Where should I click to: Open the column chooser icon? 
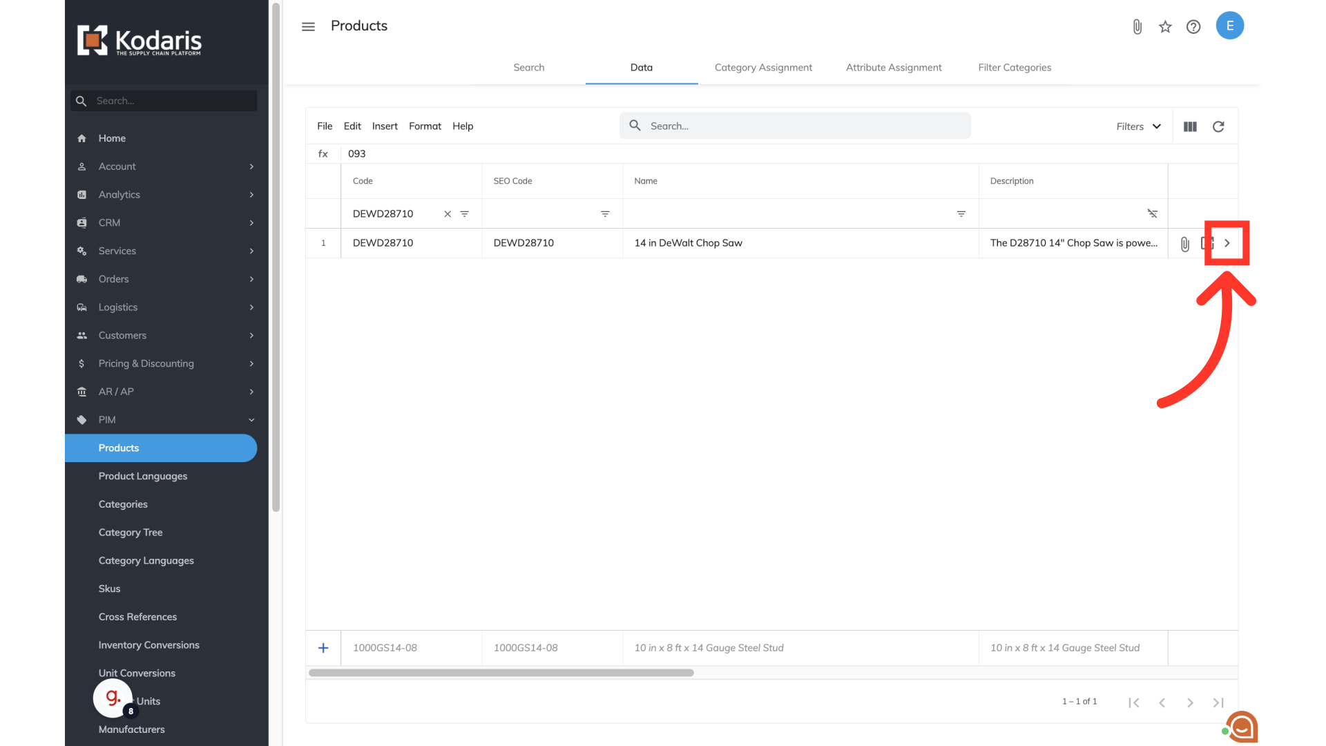(1190, 126)
